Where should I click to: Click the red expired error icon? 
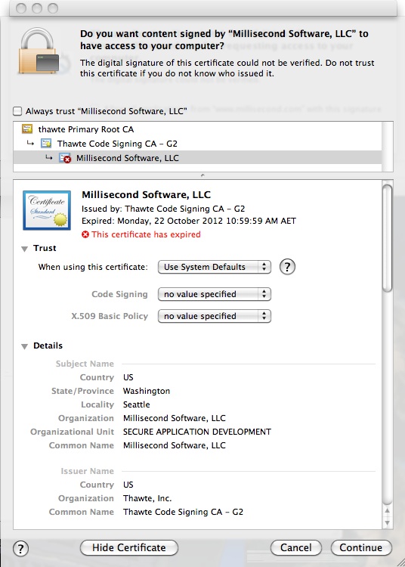point(85,234)
